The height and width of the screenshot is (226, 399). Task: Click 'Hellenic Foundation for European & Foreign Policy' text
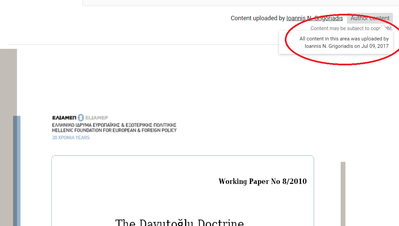[x=114, y=130]
